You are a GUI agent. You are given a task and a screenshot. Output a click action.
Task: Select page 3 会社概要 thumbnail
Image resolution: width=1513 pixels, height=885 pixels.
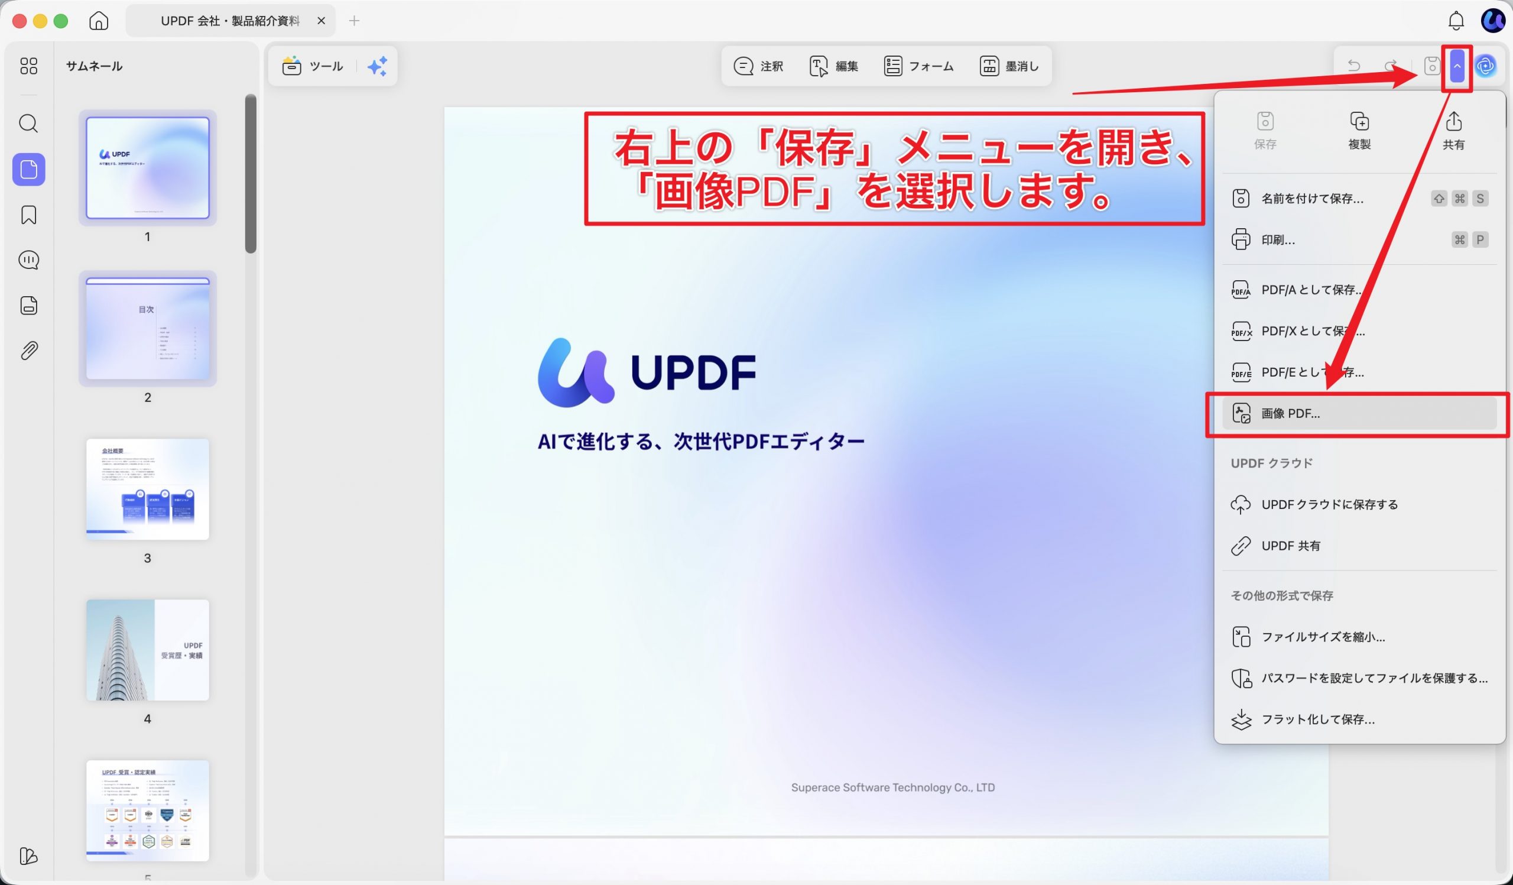pos(148,489)
